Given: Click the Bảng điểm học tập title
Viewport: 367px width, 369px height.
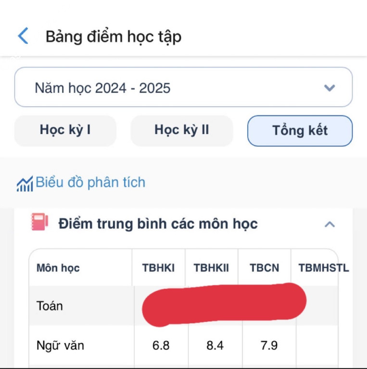Looking at the screenshot, I should (114, 37).
